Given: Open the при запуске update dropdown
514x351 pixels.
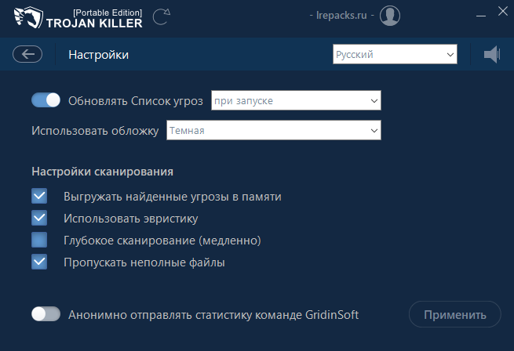Looking at the screenshot, I should (296, 100).
